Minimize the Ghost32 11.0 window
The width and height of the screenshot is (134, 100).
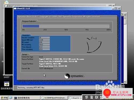pos(113,8)
